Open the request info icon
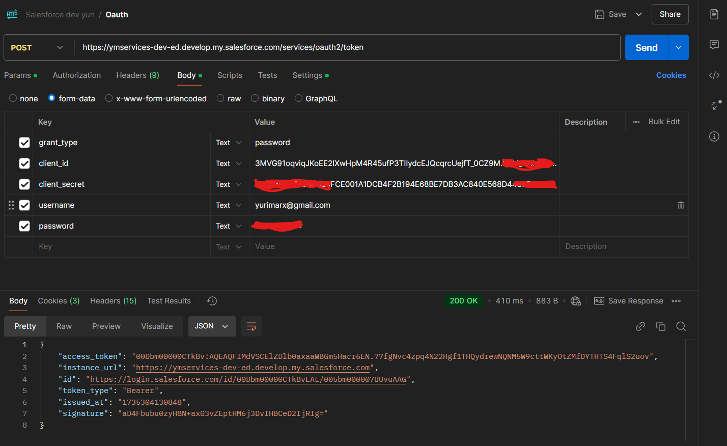The image size is (727, 446). (x=714, y=136)
